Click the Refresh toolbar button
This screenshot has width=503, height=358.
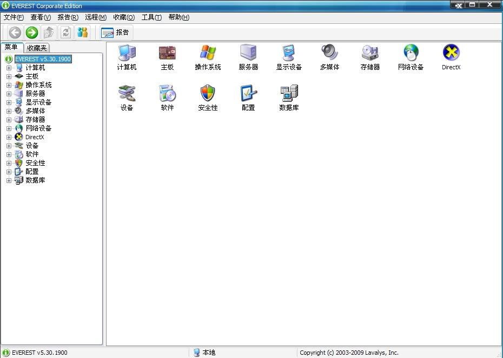[65, 32]
